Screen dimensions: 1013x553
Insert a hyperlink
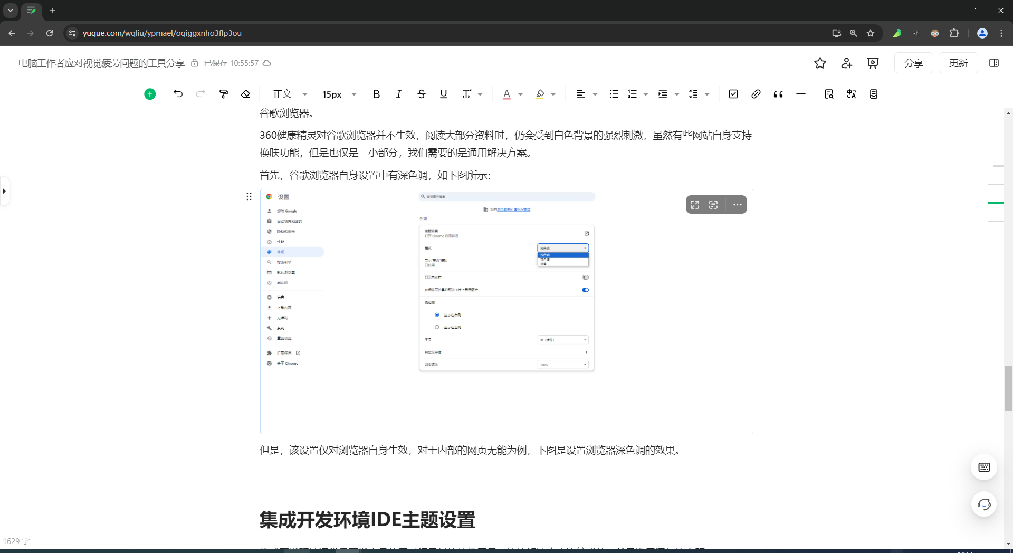coord(756,94)
